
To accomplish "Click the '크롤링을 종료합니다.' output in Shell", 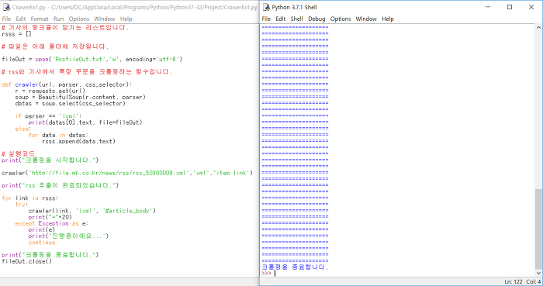I will point(295,267).
